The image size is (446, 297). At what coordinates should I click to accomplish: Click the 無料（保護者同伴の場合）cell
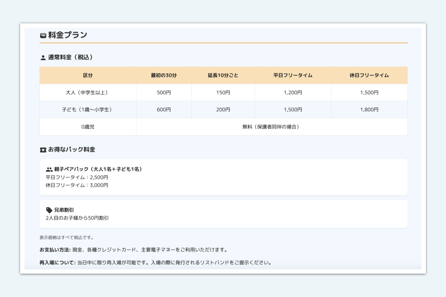click(272, 126)
